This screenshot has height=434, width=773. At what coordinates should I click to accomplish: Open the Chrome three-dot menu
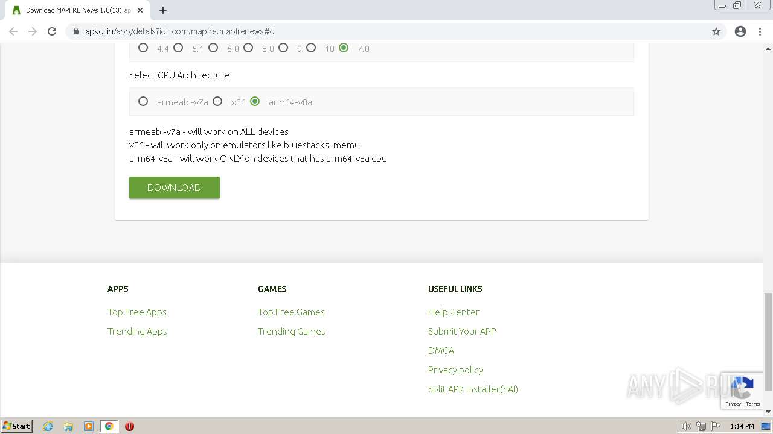tap(760, 31)
